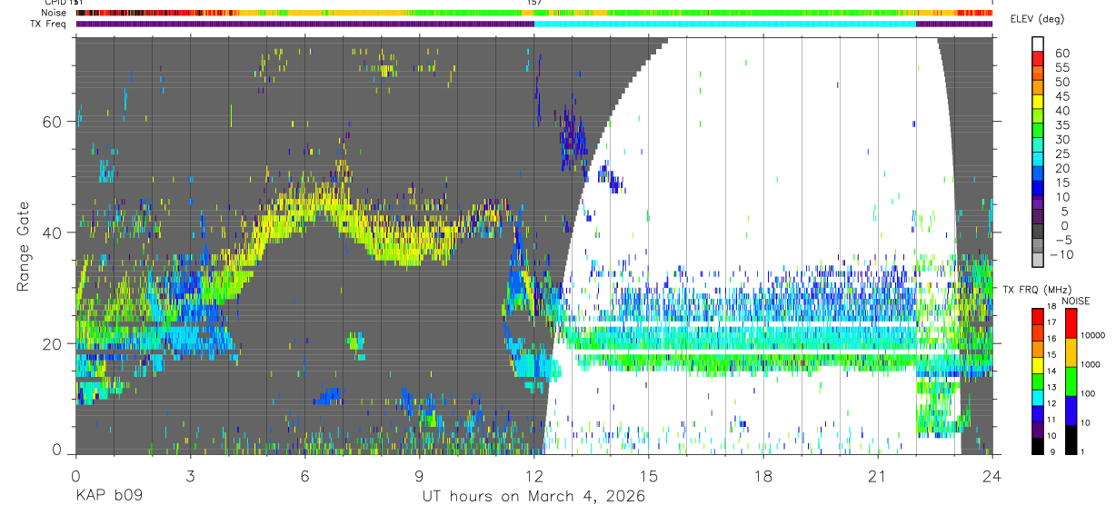
Task: Click the '15' UT hour tick label
Action: pos(649,474)
